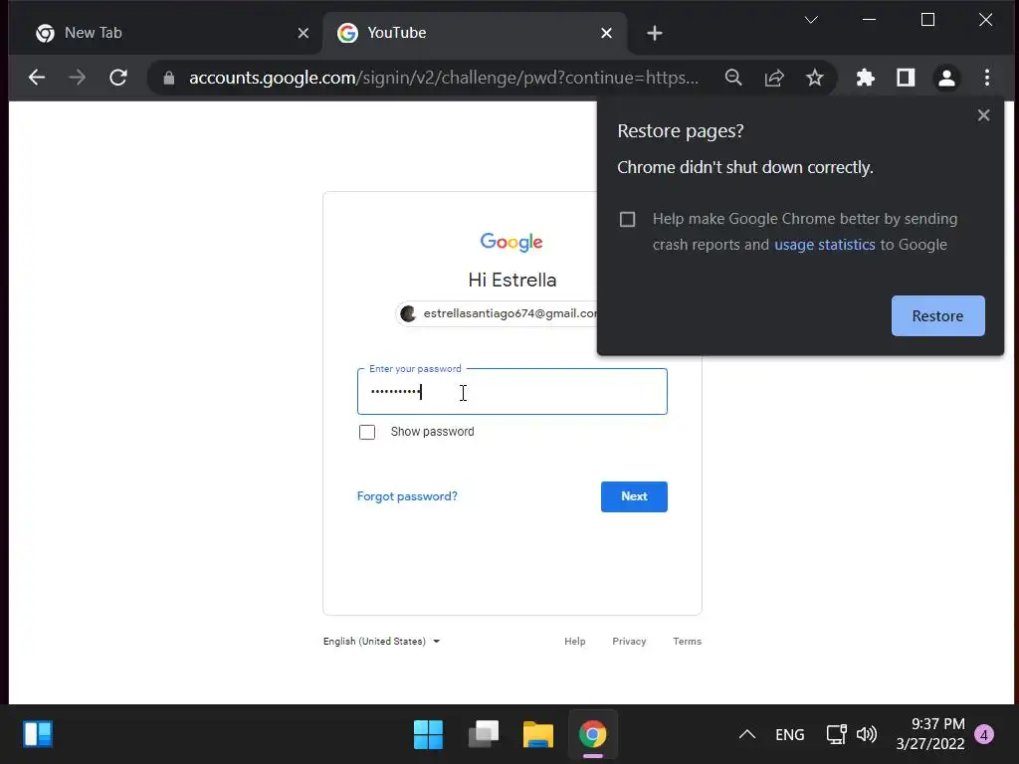Reload the current page
This screenshot has height=764, width=1019.
click(118, 78)
